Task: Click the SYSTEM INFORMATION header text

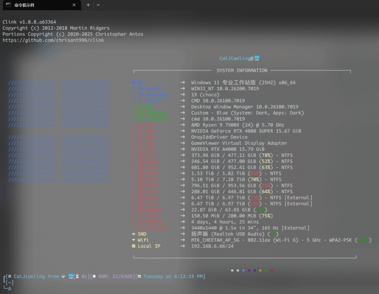Action: (x=242, y=71)
